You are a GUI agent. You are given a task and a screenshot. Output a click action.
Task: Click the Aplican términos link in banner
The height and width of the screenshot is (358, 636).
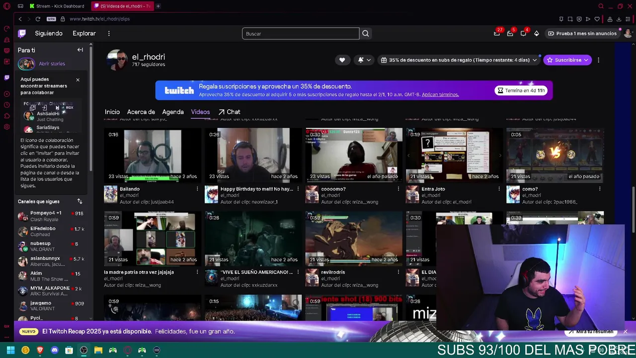click(440, 94)
